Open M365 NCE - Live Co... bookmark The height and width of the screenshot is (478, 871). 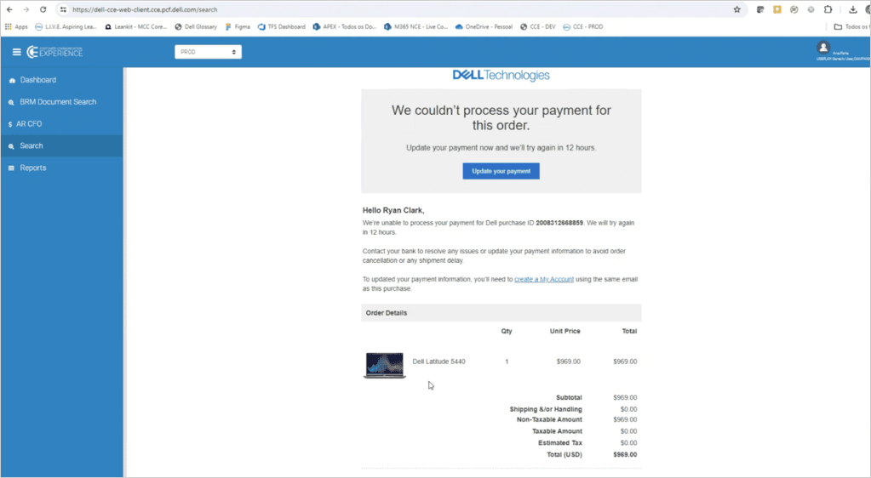point(416,26)
